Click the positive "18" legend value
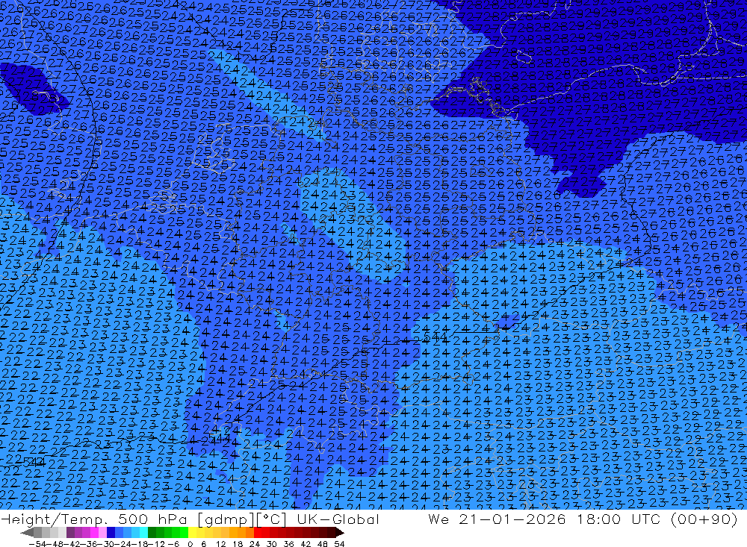The image size is (747, 547). (238, 544)
